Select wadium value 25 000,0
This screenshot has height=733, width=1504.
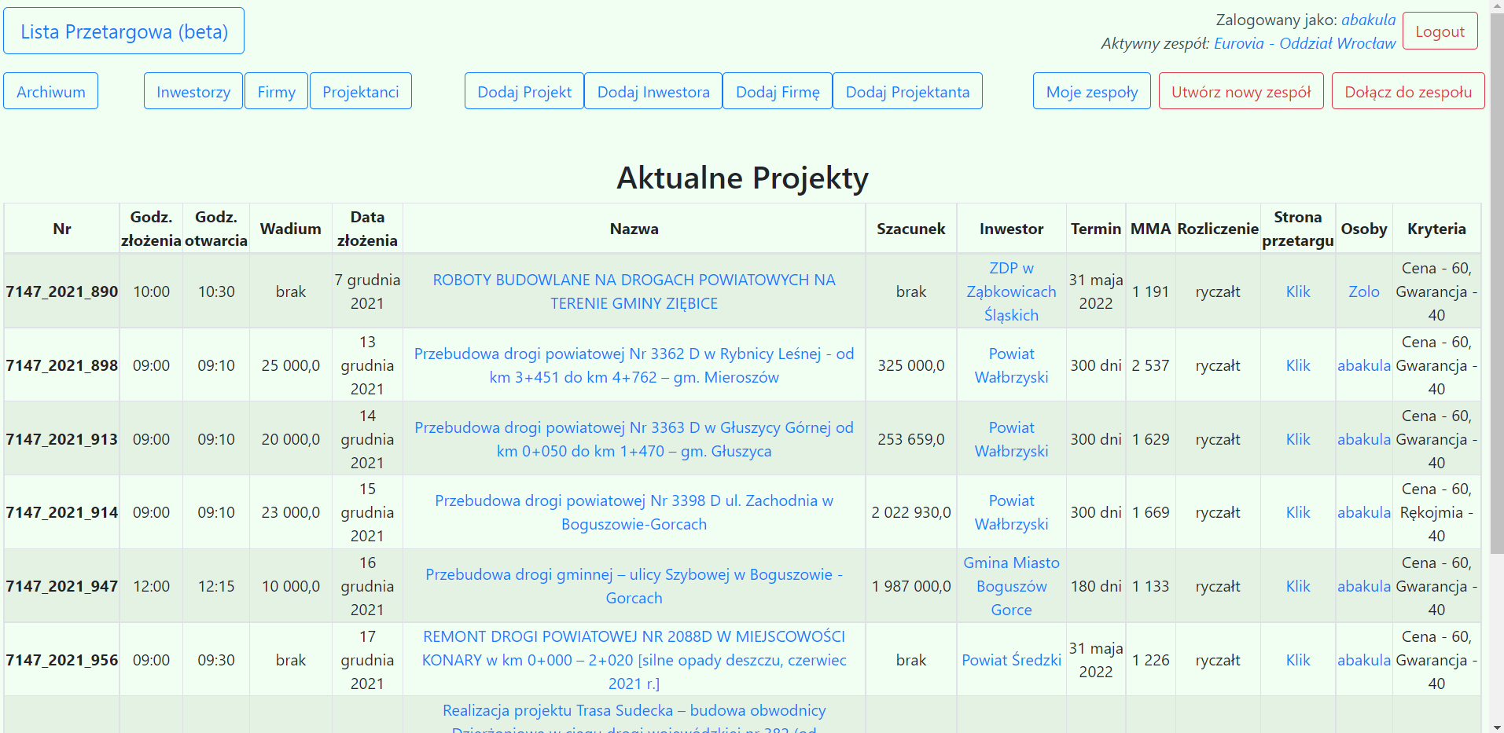pyautogui.click(x=290, y=365)
